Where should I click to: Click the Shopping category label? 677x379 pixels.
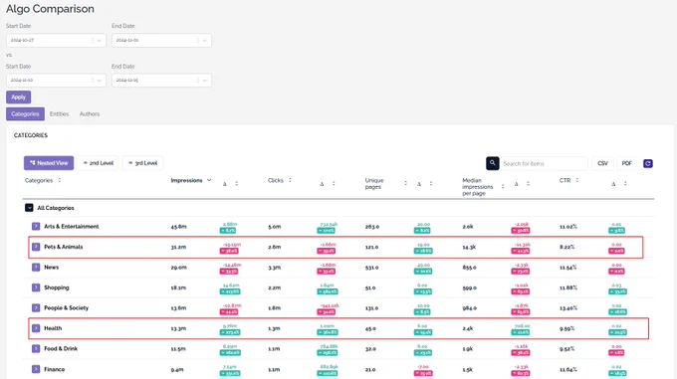coord(56,287)
